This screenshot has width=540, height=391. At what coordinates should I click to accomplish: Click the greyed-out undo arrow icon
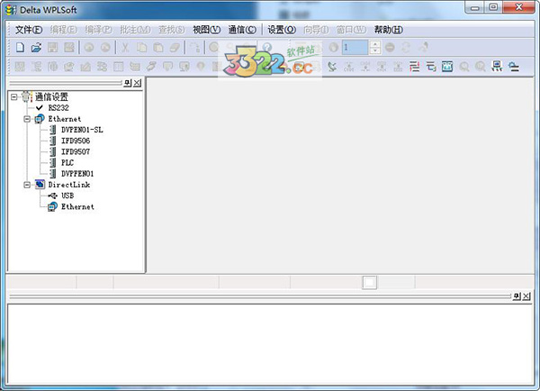click(x=89, y=47)
